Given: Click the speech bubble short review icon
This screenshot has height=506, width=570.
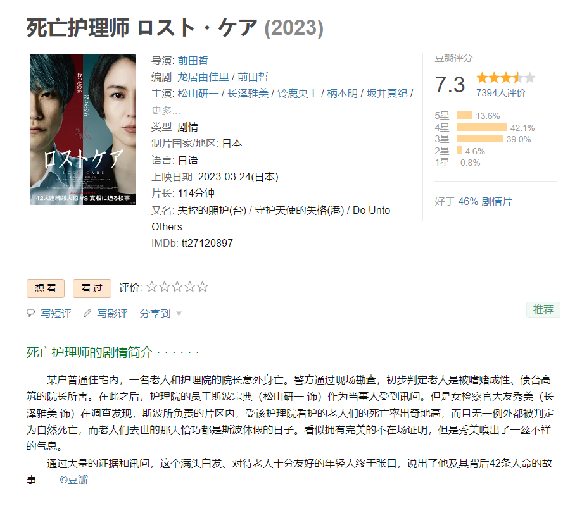Looking at the screenshot, I should (x=31, y=312).
